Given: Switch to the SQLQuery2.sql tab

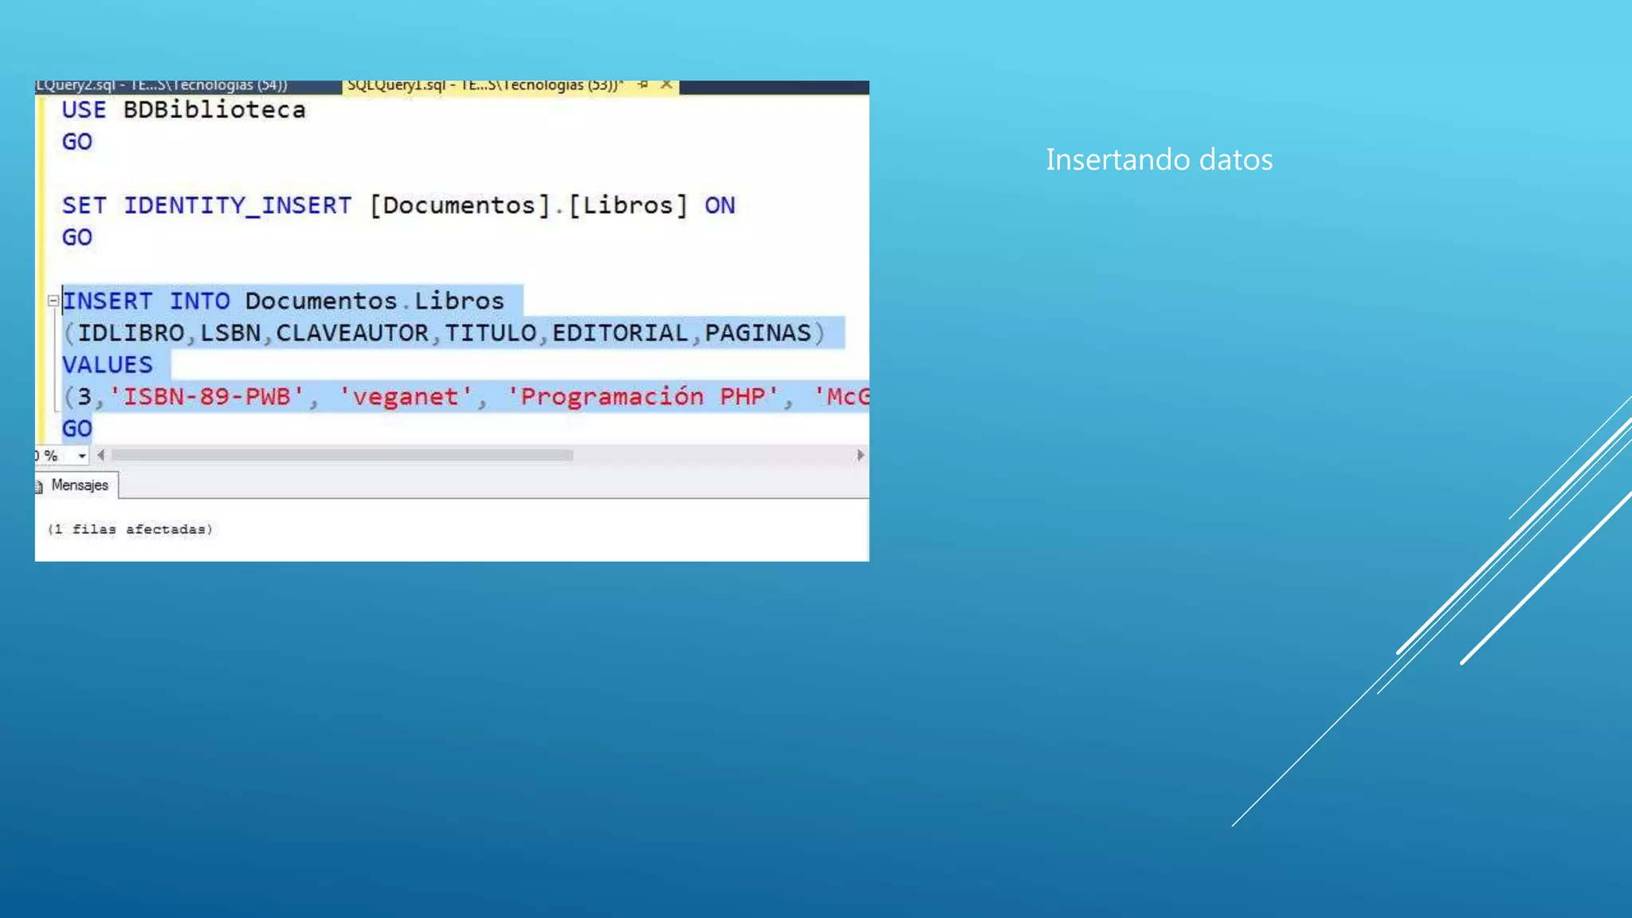Looking at the screenshot, I should point(162,85).
